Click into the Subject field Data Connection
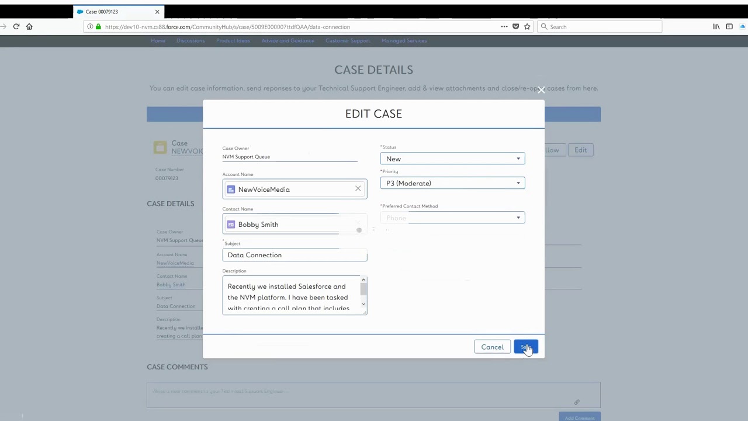The image size is (748, 421). tap(295, 255)
